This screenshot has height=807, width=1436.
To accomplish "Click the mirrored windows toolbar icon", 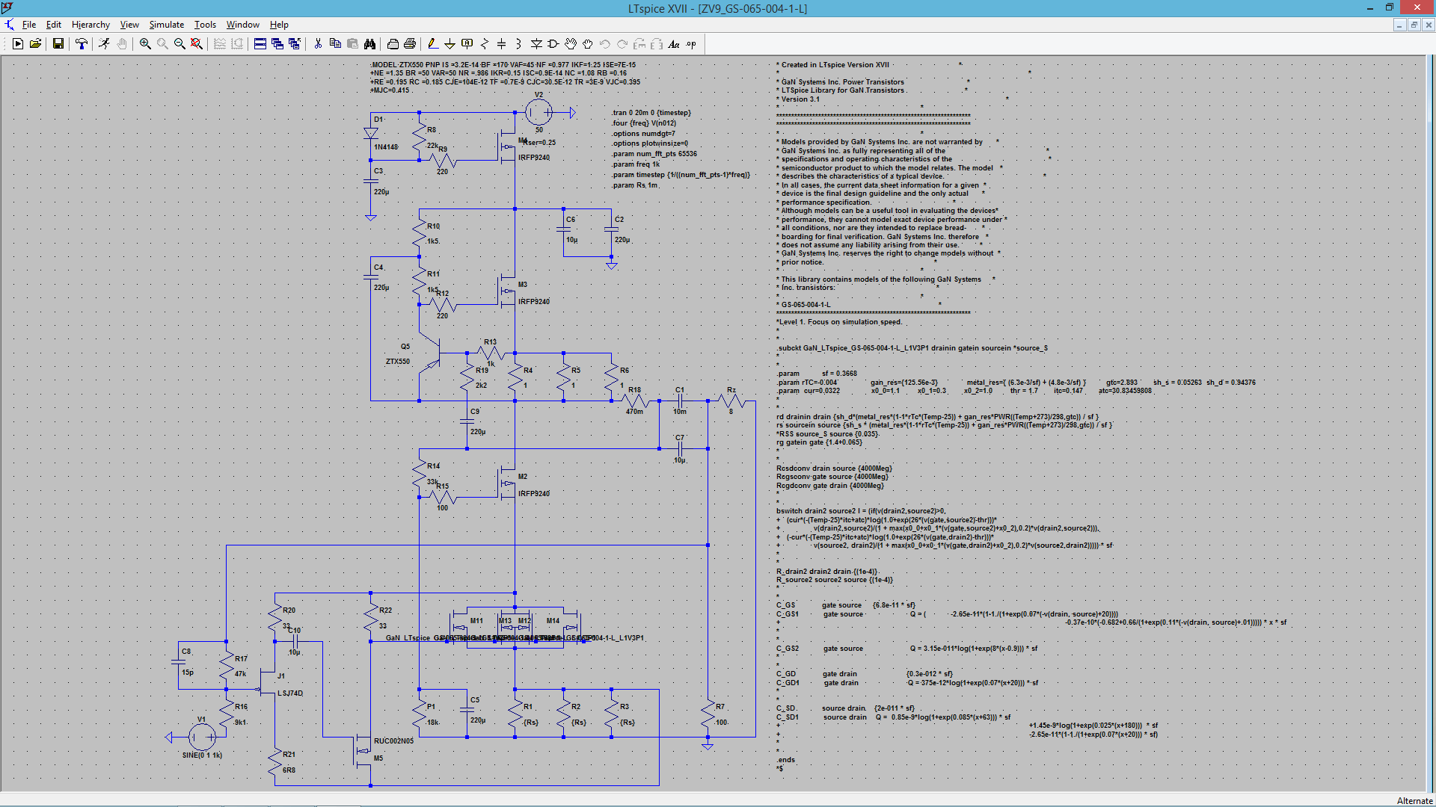I will click(295, 44).
